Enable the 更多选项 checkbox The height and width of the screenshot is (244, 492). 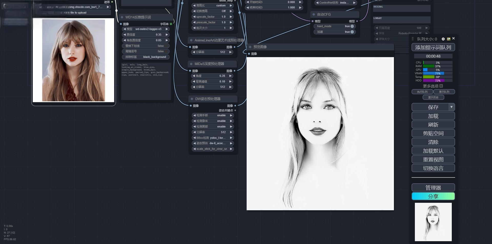pyautogui.click(x=441, y=86)
